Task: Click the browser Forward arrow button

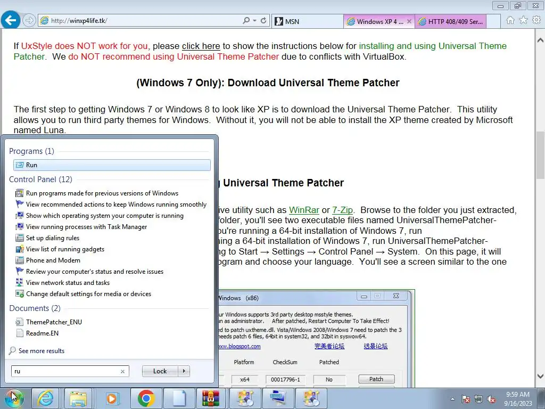Action: point(29,21)
